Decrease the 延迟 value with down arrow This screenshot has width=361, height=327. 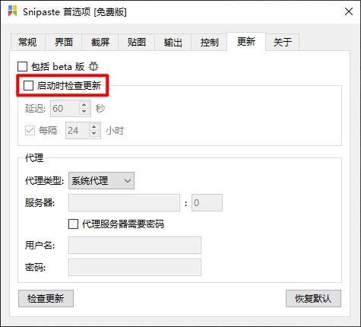click(84, 112)
